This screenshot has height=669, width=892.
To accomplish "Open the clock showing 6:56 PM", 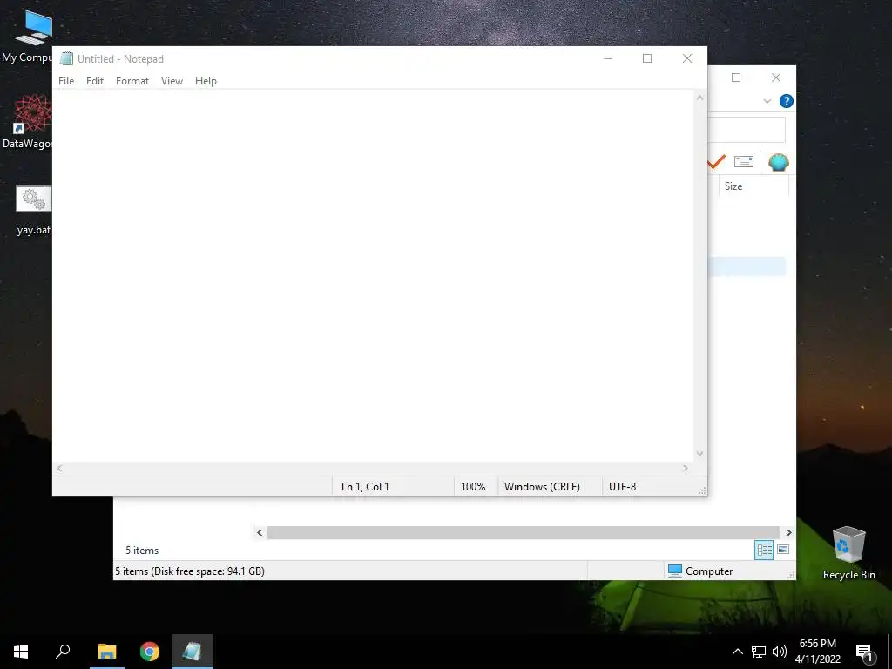I will pos(817,652).
